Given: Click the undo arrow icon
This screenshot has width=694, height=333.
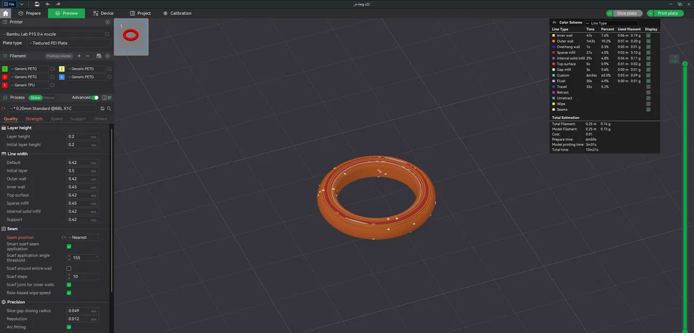Looking at the screenshot, I should [x=48, y=4].
